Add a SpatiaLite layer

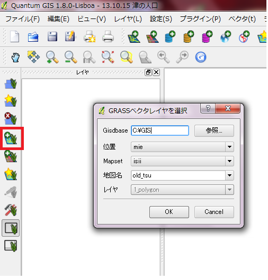[189, 37]
